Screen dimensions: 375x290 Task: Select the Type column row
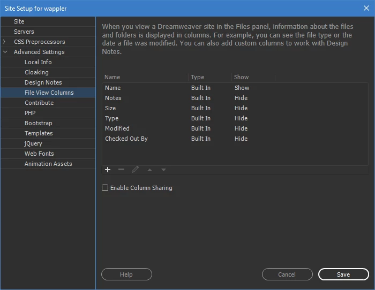235,118
